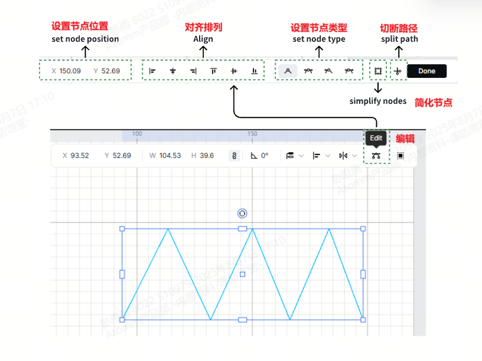Click the align vertical centers icon
482x361 pixels.
(x=234, y=71)
